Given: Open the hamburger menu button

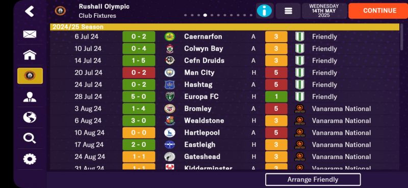Looking at the screenshot, I should [x=288, y=11].
